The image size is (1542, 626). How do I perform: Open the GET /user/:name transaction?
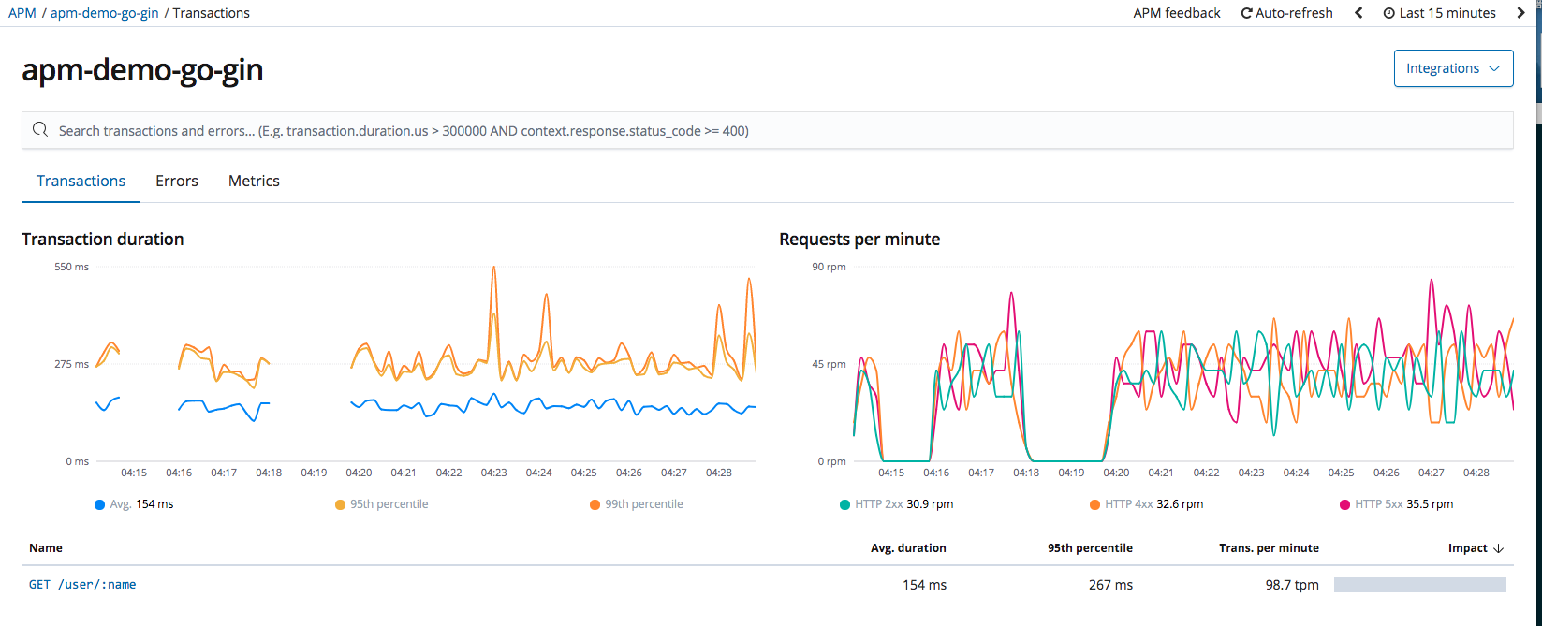tap(82, 585)
